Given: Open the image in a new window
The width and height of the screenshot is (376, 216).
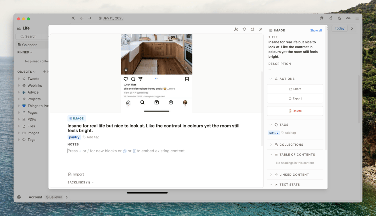Looking at the screenshot, I should tap(252, 29).
